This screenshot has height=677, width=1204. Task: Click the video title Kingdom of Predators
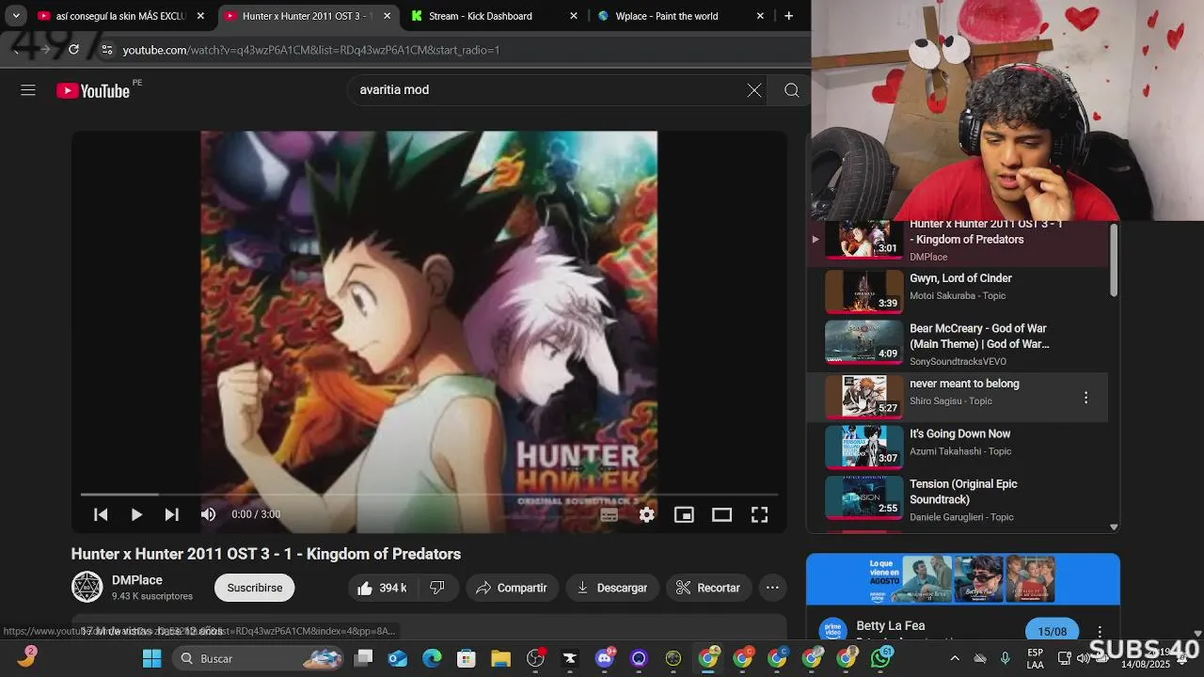coord(266,554)
